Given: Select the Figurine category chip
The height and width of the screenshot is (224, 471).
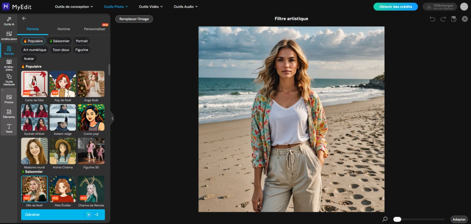Looking at the screenshot, I should (x=82, y=50).
